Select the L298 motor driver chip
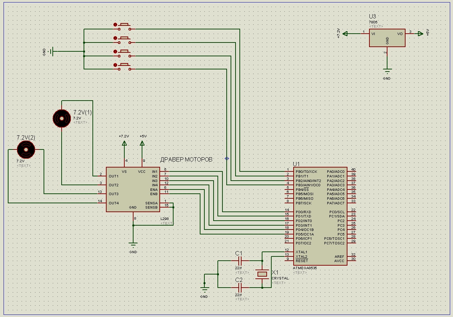The height and width of the screenshot is (317, 453). pyautogui.click(x=133, y=189)
